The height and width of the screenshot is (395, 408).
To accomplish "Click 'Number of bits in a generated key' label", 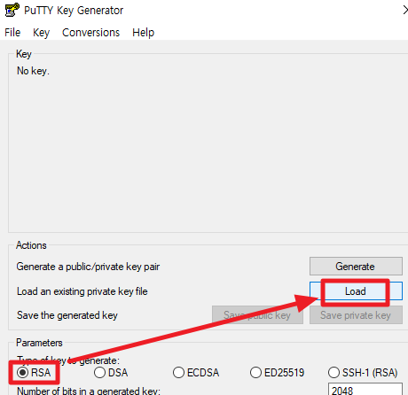I will point(89,391).
